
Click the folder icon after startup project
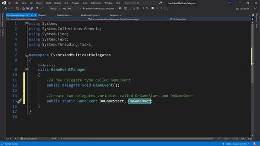[120, 8]
